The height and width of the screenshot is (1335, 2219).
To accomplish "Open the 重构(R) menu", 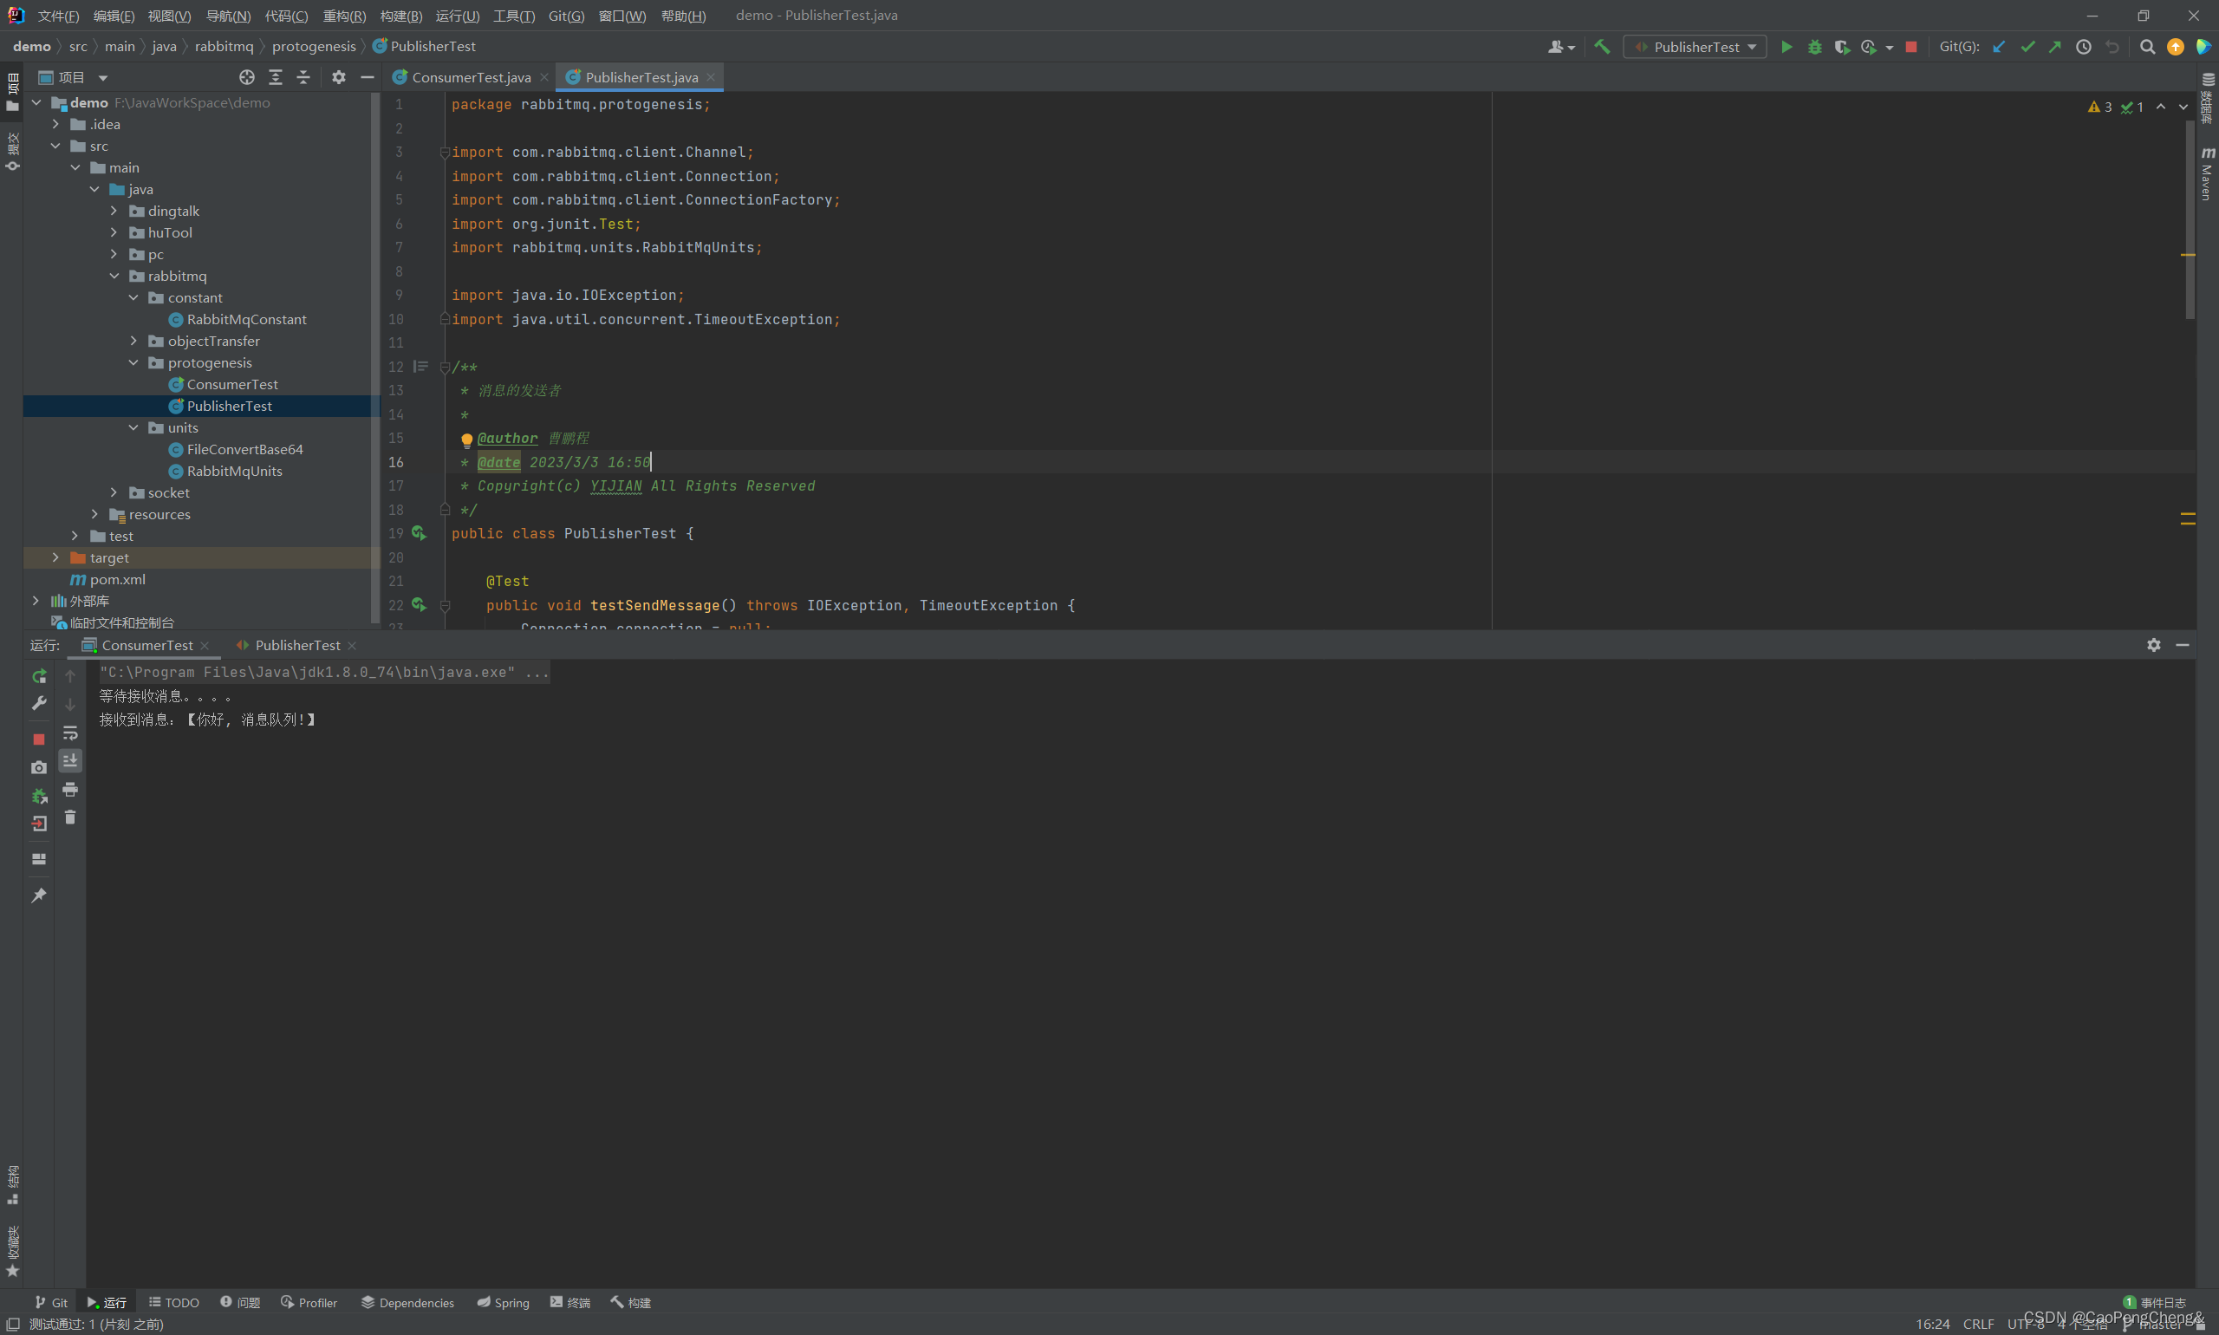I will (343, 16).
